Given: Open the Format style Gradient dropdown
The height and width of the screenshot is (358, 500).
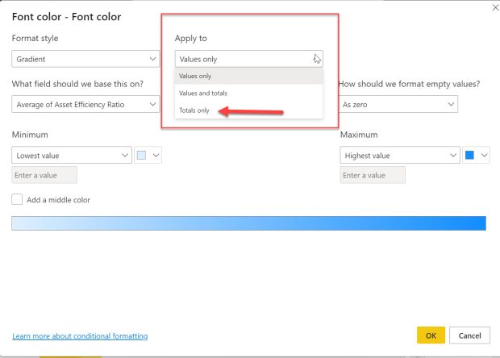Looking at the screenshot, I should coord(86,59).
